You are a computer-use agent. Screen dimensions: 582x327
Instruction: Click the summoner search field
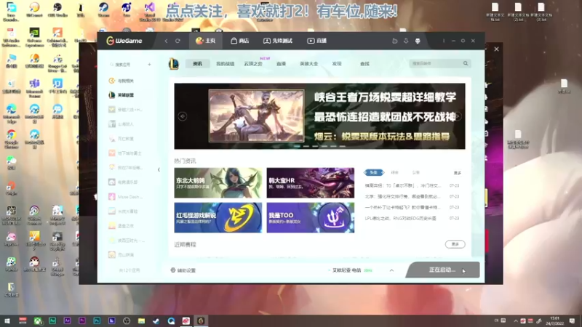tap(435, 63)
